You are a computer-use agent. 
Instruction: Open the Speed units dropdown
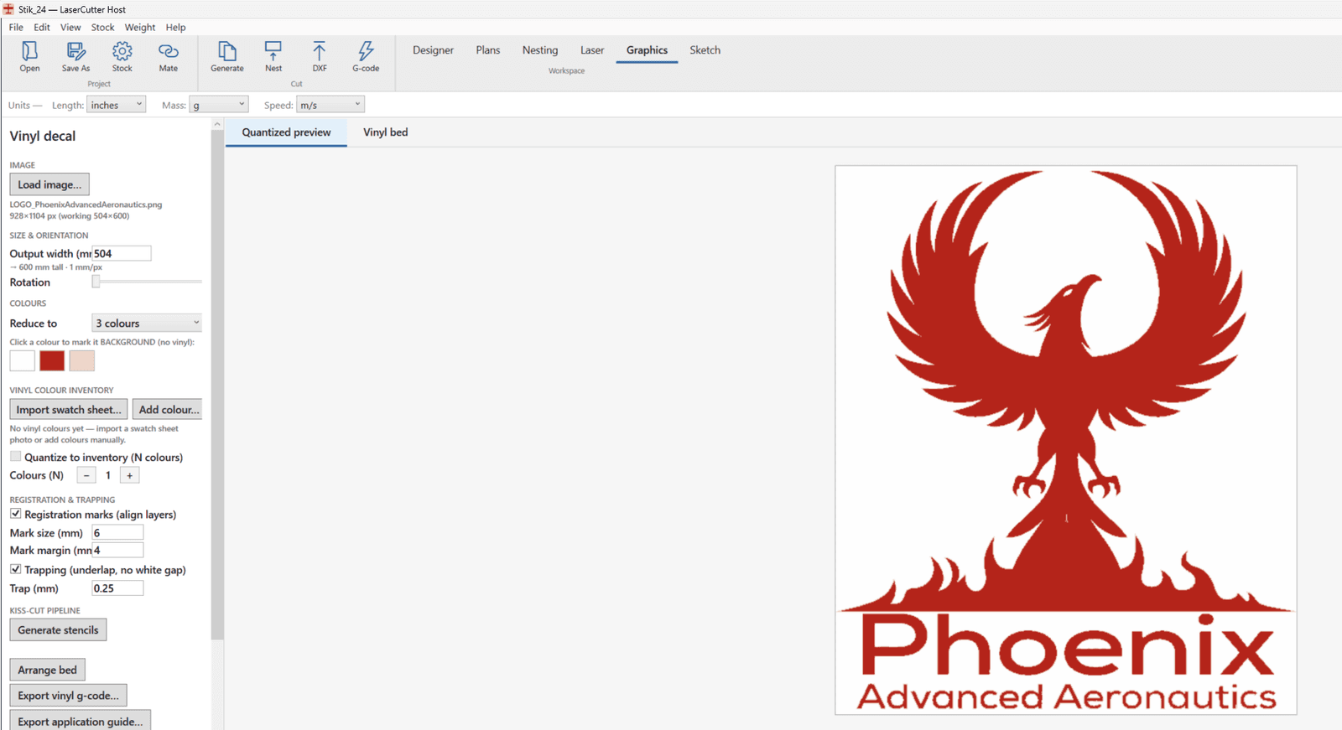click(x=330, y=105)
